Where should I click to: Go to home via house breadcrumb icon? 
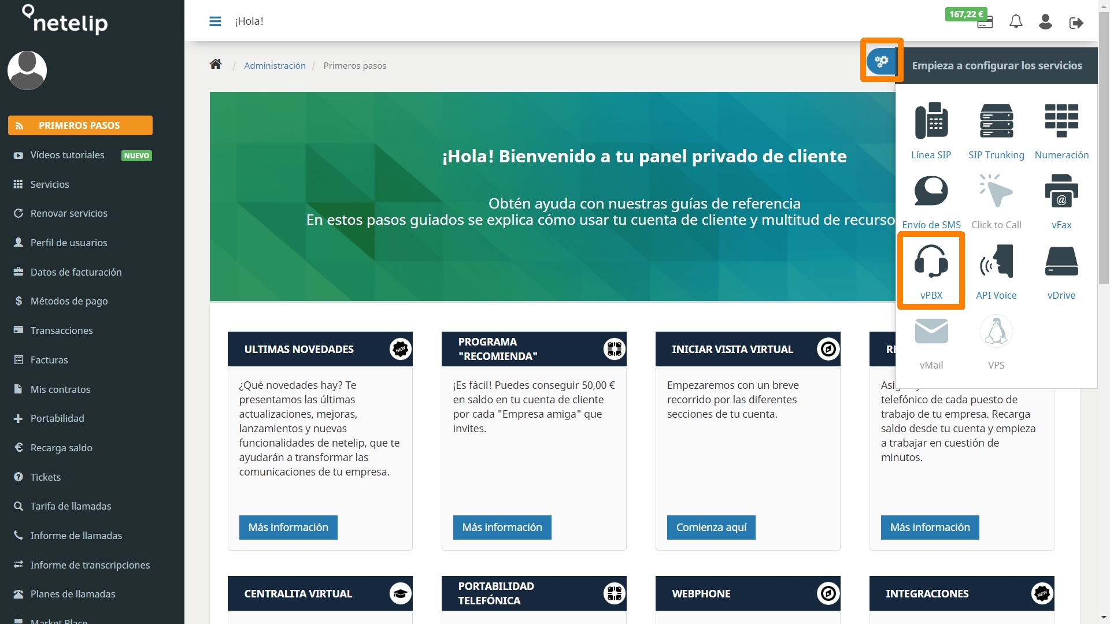tap(216, 64)
